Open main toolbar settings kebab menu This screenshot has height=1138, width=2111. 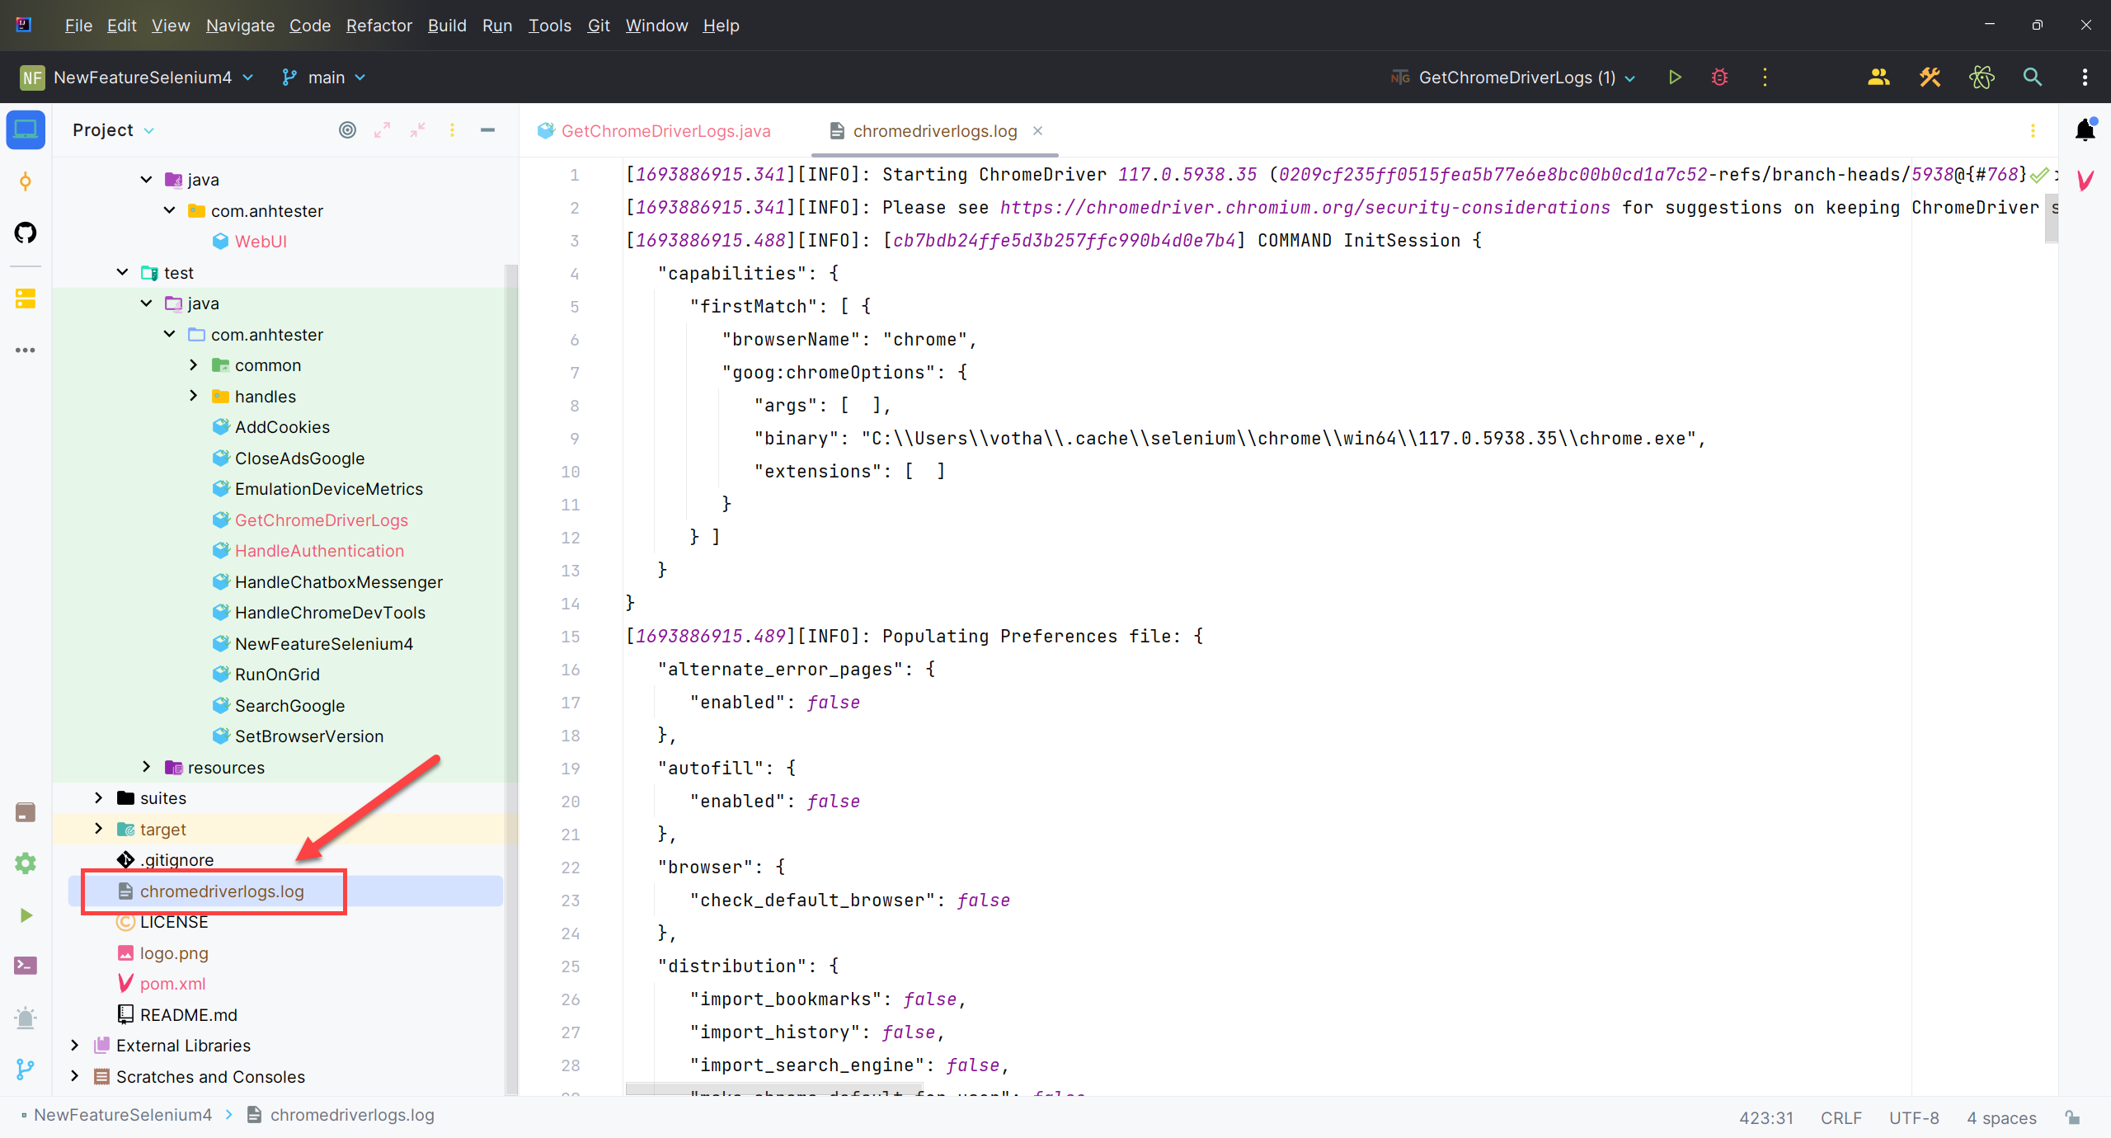2085,78
